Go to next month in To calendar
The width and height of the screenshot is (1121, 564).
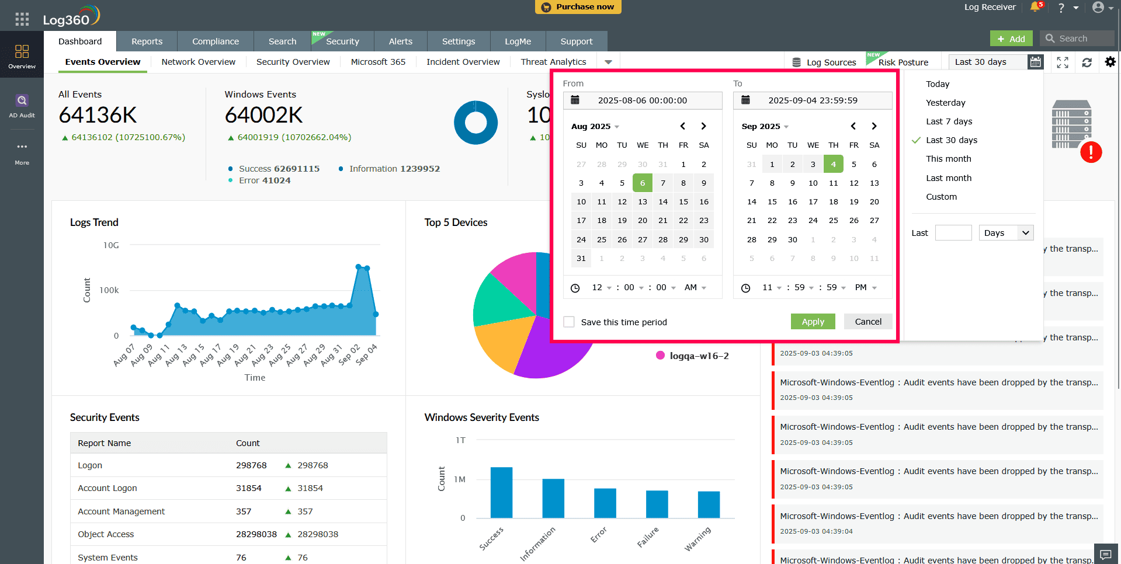click(x=874, y=126)
